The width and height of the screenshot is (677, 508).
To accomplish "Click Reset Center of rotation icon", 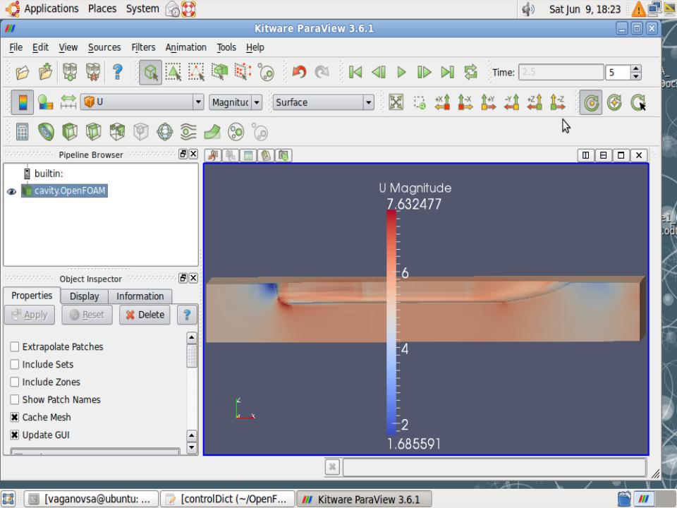I will [x=614, y=102].
